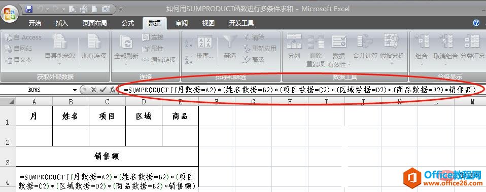Open data validation (数据有效性)
The image size is (486, 192).
point(339,51)
